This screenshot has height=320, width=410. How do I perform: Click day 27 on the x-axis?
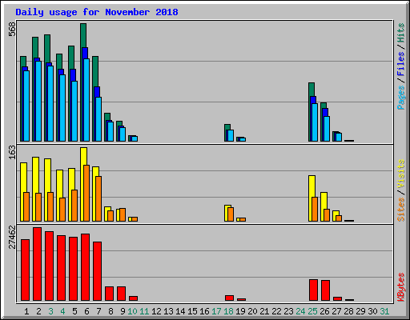click(336, 311)
